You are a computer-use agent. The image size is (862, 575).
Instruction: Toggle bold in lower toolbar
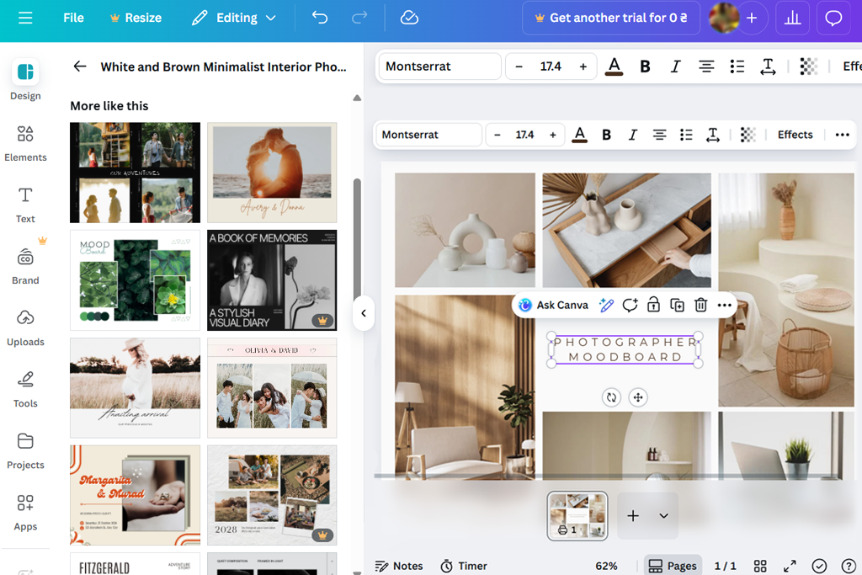(x=606, y=135)
